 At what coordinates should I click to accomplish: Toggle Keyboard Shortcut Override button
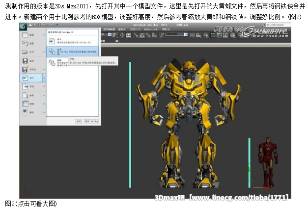(x=129, y=35)
